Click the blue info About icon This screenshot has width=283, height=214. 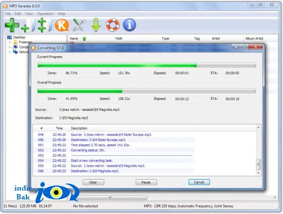click(x=129, y=25)
